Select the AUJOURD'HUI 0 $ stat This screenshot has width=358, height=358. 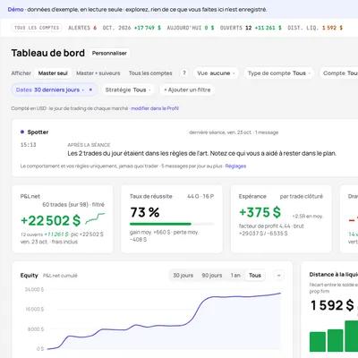tap(191, 28)
